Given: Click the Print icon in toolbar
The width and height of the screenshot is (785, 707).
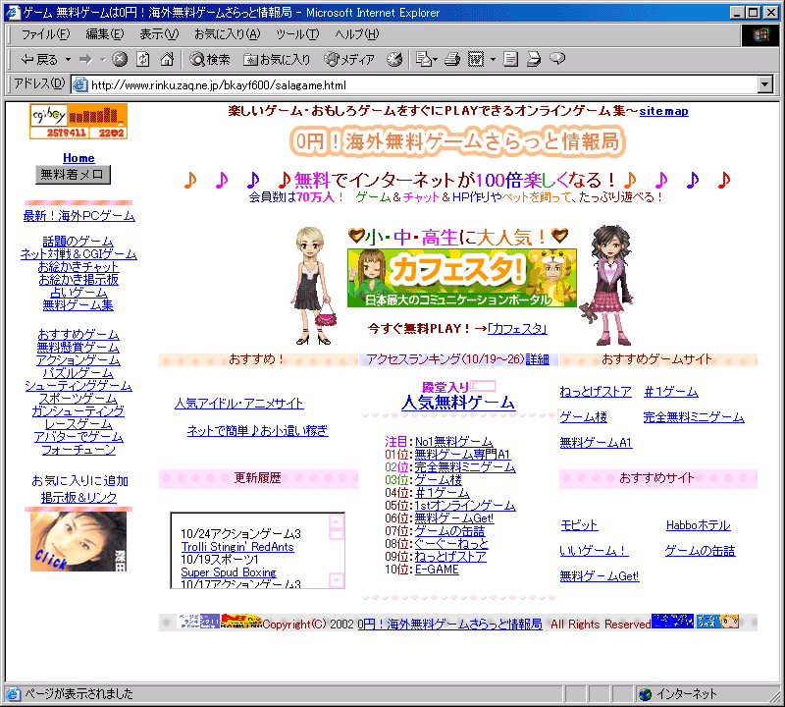Looking at the screenshot, I should click(x=452, y=60).
